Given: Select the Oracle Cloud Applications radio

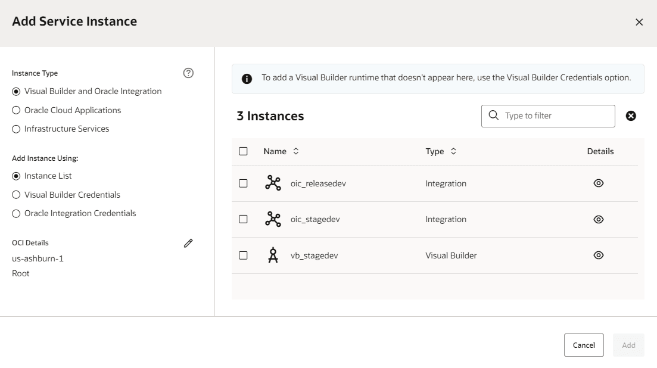Looking at the screenshot, I should click(x=16, y=110).
